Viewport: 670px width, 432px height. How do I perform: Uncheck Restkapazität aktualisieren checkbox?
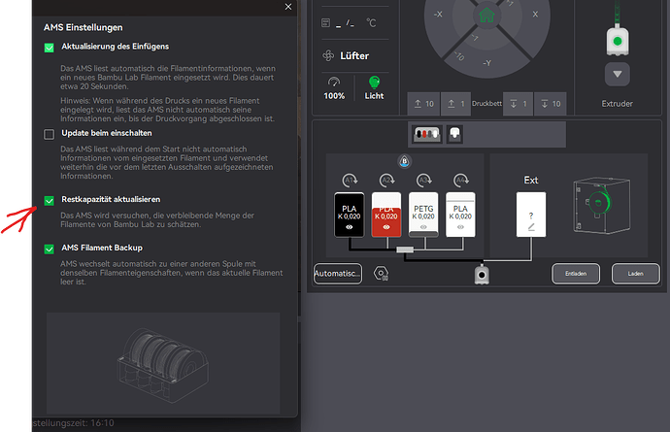[50, 200]
